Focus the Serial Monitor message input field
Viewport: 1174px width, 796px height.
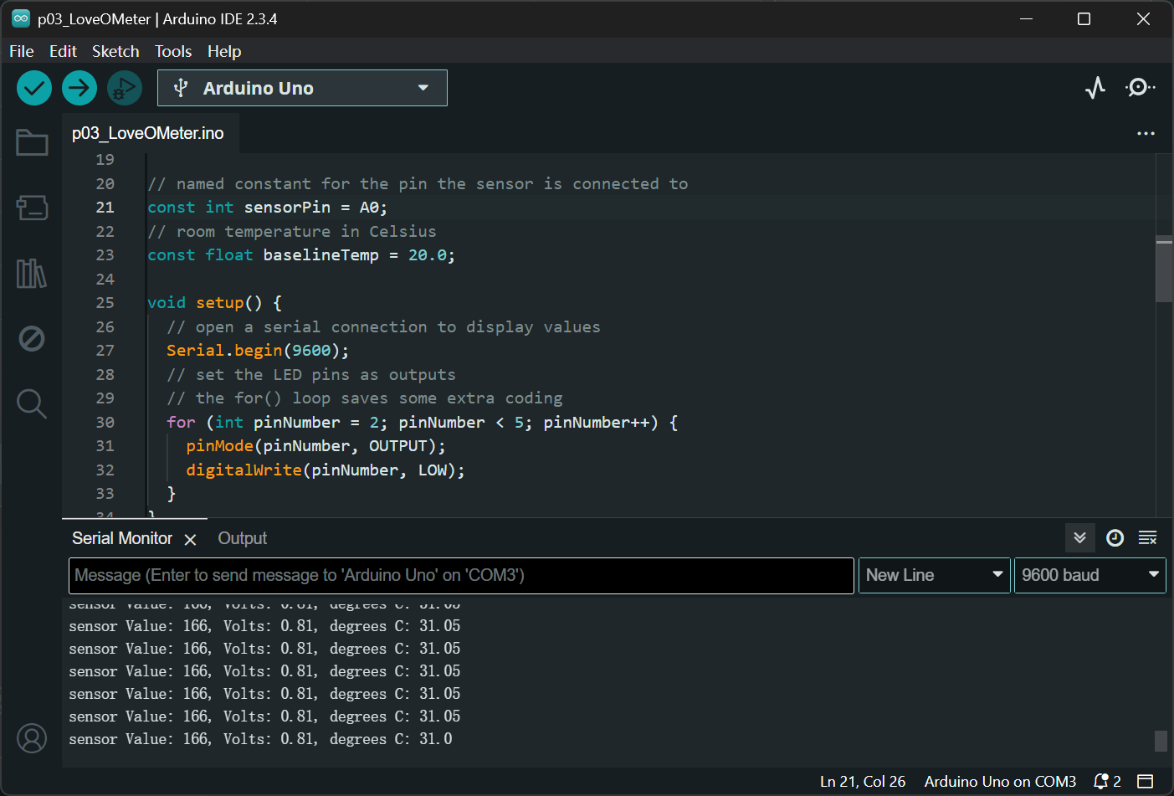point(461,575)
